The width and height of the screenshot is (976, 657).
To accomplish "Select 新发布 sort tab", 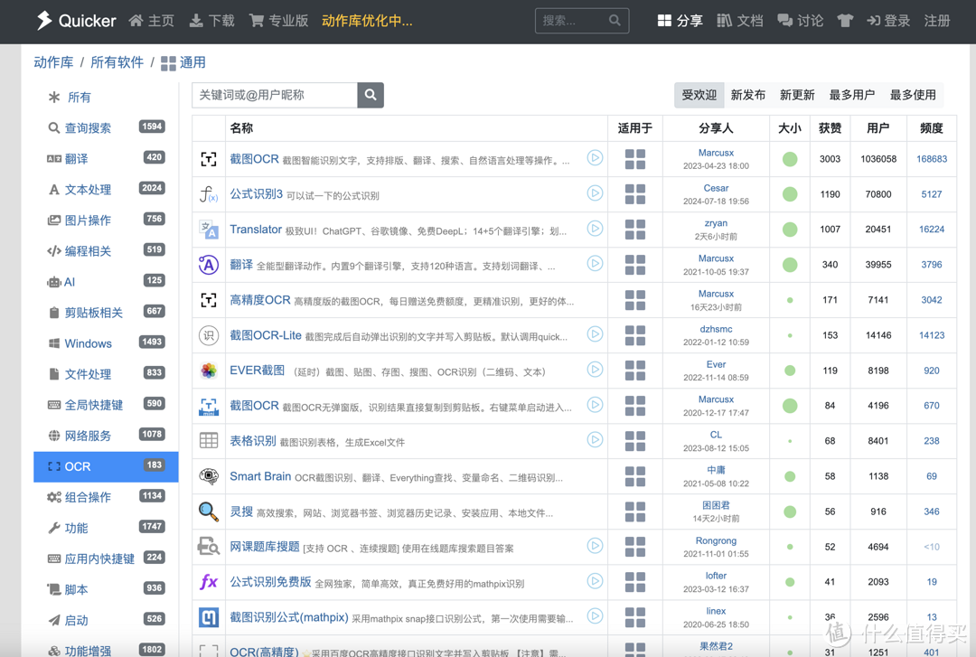I will (747, 95).
